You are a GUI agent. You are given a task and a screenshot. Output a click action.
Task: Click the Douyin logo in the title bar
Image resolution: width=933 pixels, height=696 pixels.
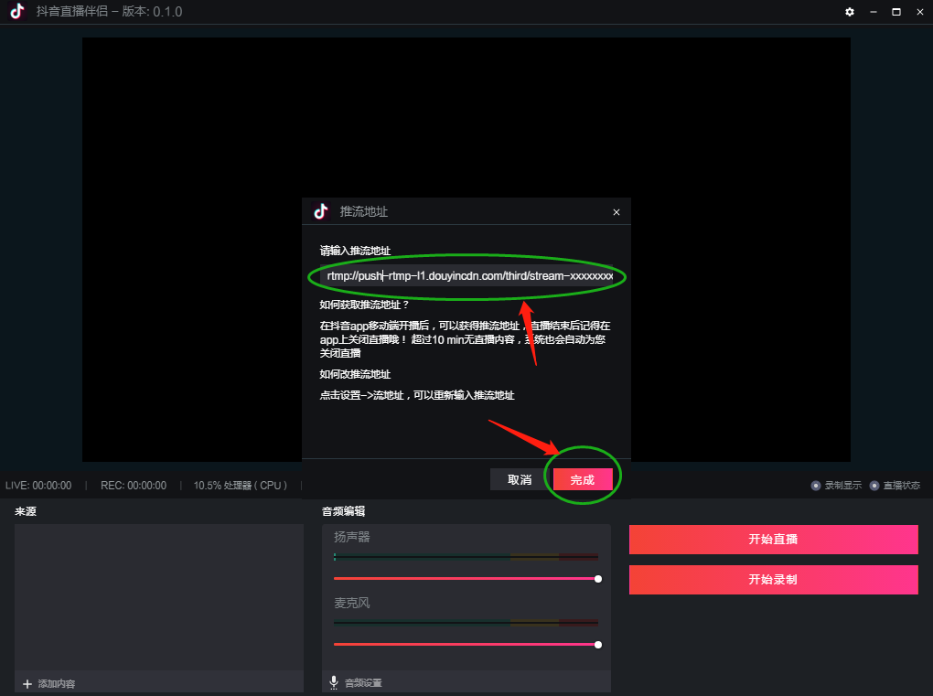(x=17, y=11)
